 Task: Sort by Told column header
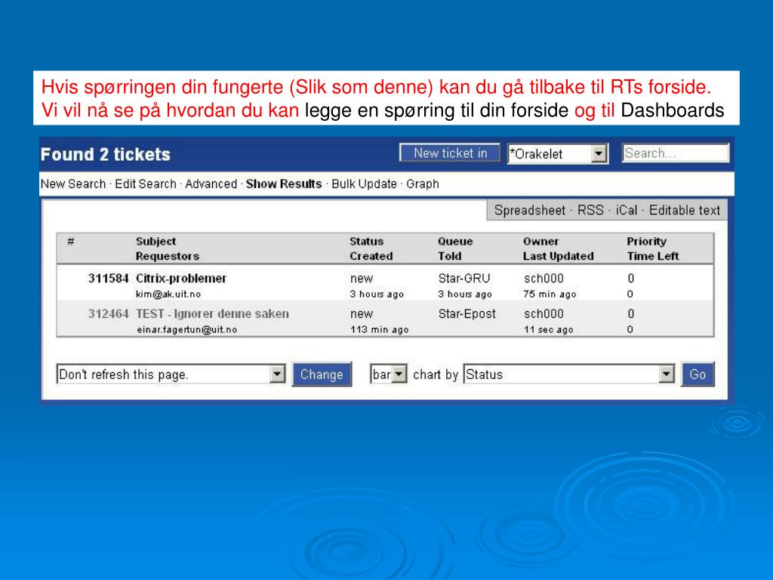pyautogui.click(x=450, y=256)
